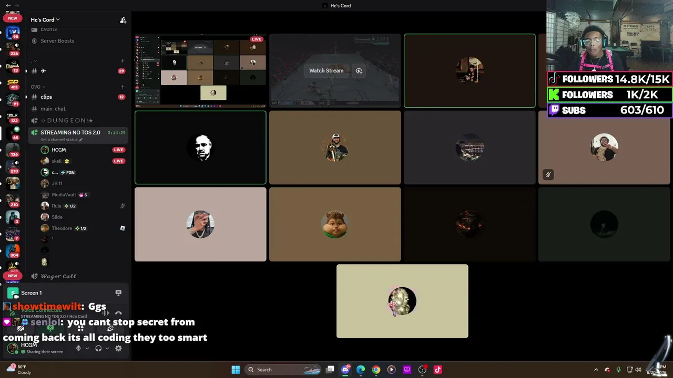Open the live screen share thumbnail tile
Screen dimensions: 673x378
coord(200,71)
